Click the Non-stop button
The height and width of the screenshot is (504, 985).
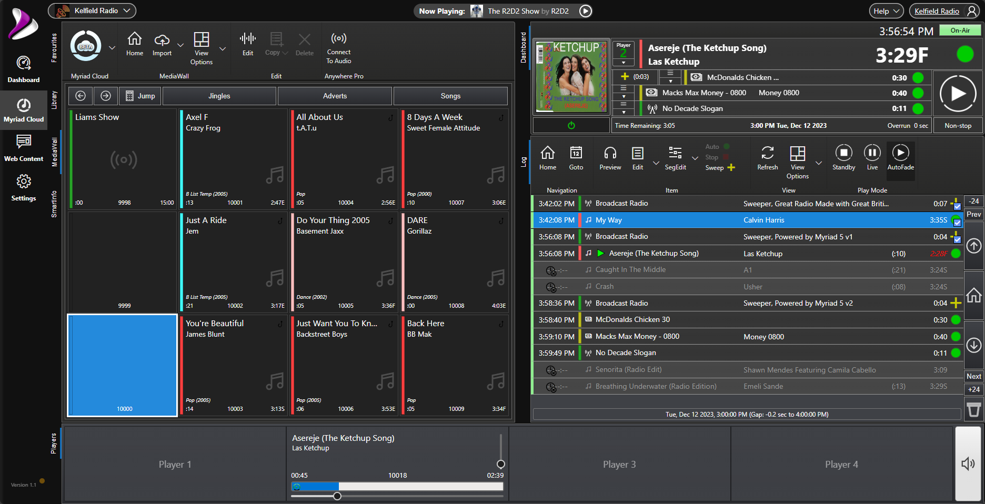958,126
